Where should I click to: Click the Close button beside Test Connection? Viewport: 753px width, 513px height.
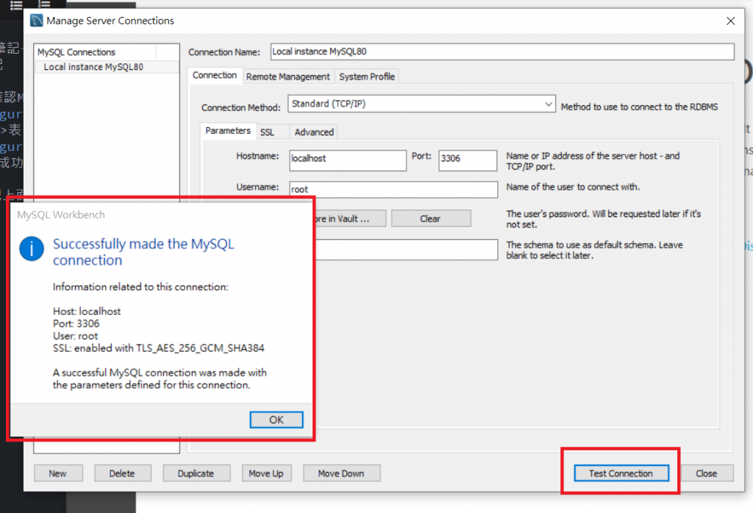(707, 473)
